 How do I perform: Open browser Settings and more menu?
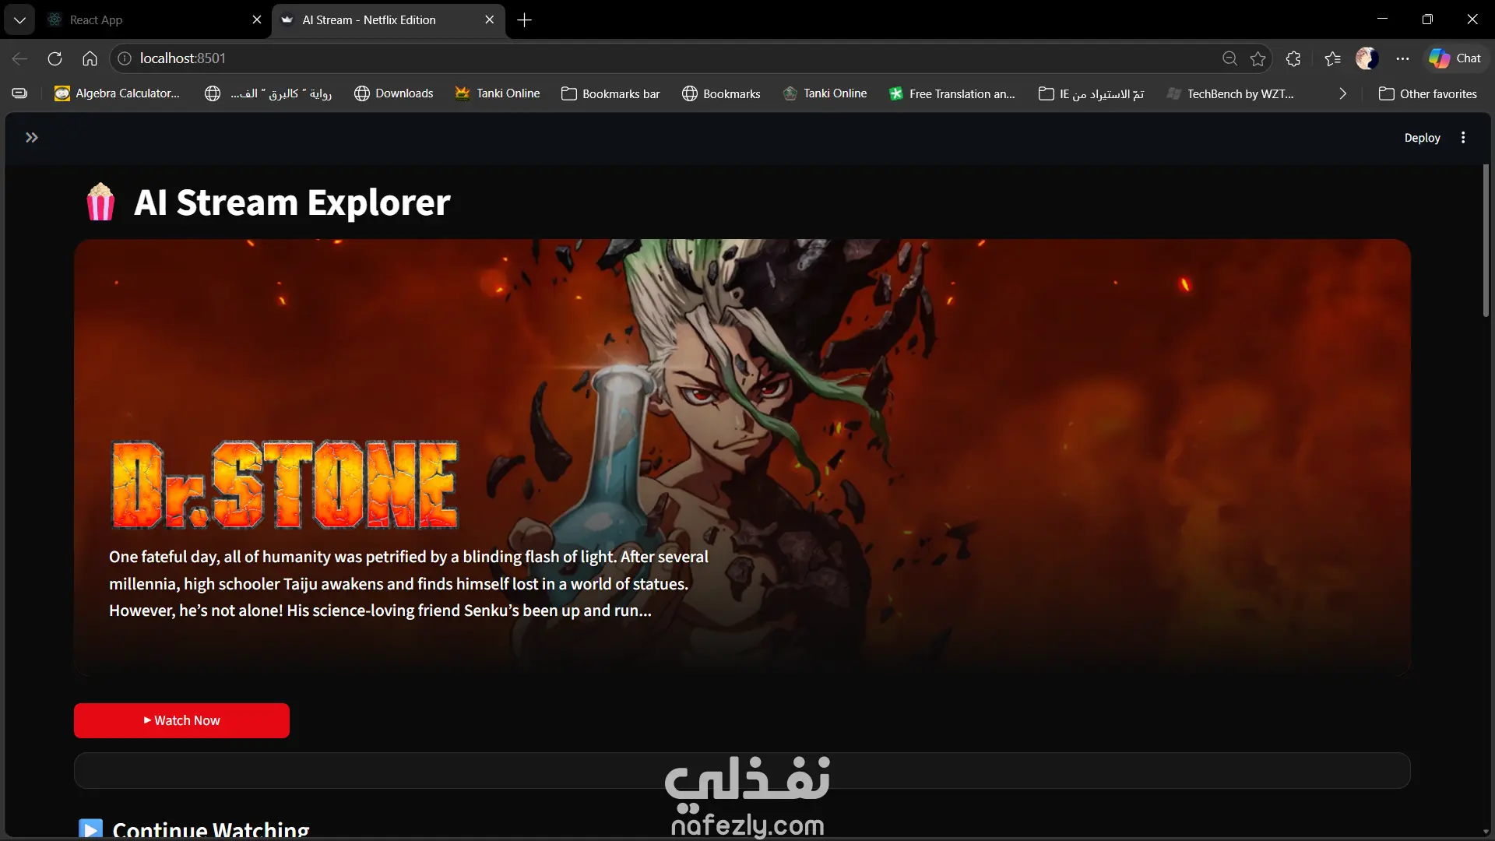pos(1402,58)
